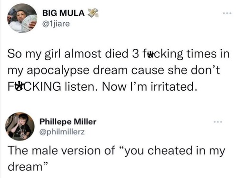Select the words 'times in' in the tweet
Image resolution: width=238 pixels, height=178 pixels.
pos(208,54)
